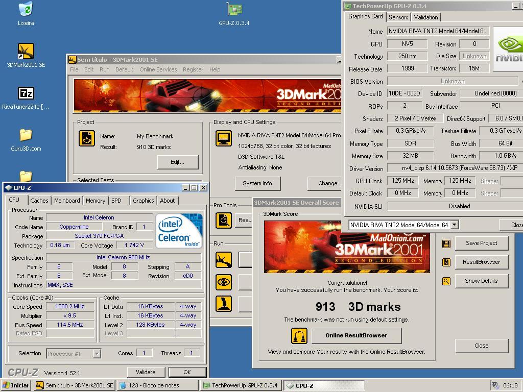Click the Online ResultBrowser button
Image resolution: width=523 pixels, height=392 pixels.
pyautogui.click(x=356, y=335)
